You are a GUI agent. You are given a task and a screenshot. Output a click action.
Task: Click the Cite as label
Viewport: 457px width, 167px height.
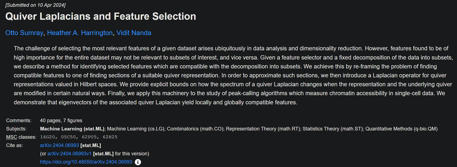click(15, 145)
